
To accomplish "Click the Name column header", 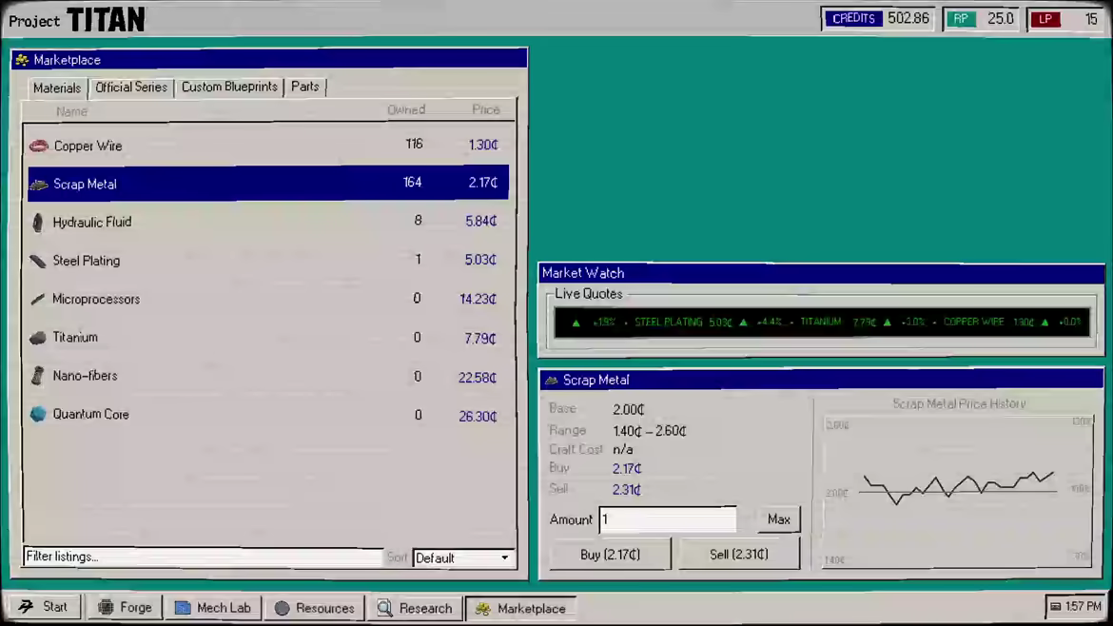I will pyautogui.click(x=71, y=111).
